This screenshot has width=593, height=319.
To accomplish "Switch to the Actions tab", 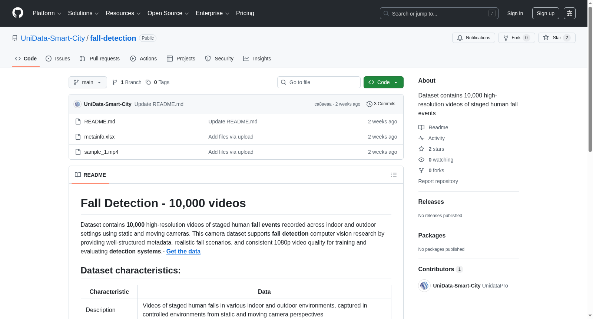I will 143,59.
